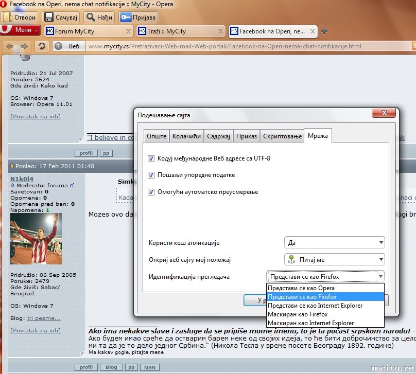Select the Мрежа settings tab

tap(318, 136)
